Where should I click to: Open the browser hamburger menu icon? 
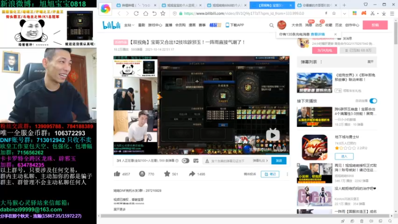pos(392,13)
